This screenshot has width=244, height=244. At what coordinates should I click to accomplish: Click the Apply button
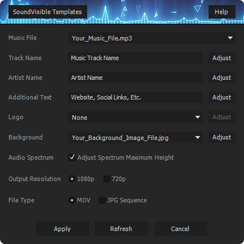pos(62,229)
